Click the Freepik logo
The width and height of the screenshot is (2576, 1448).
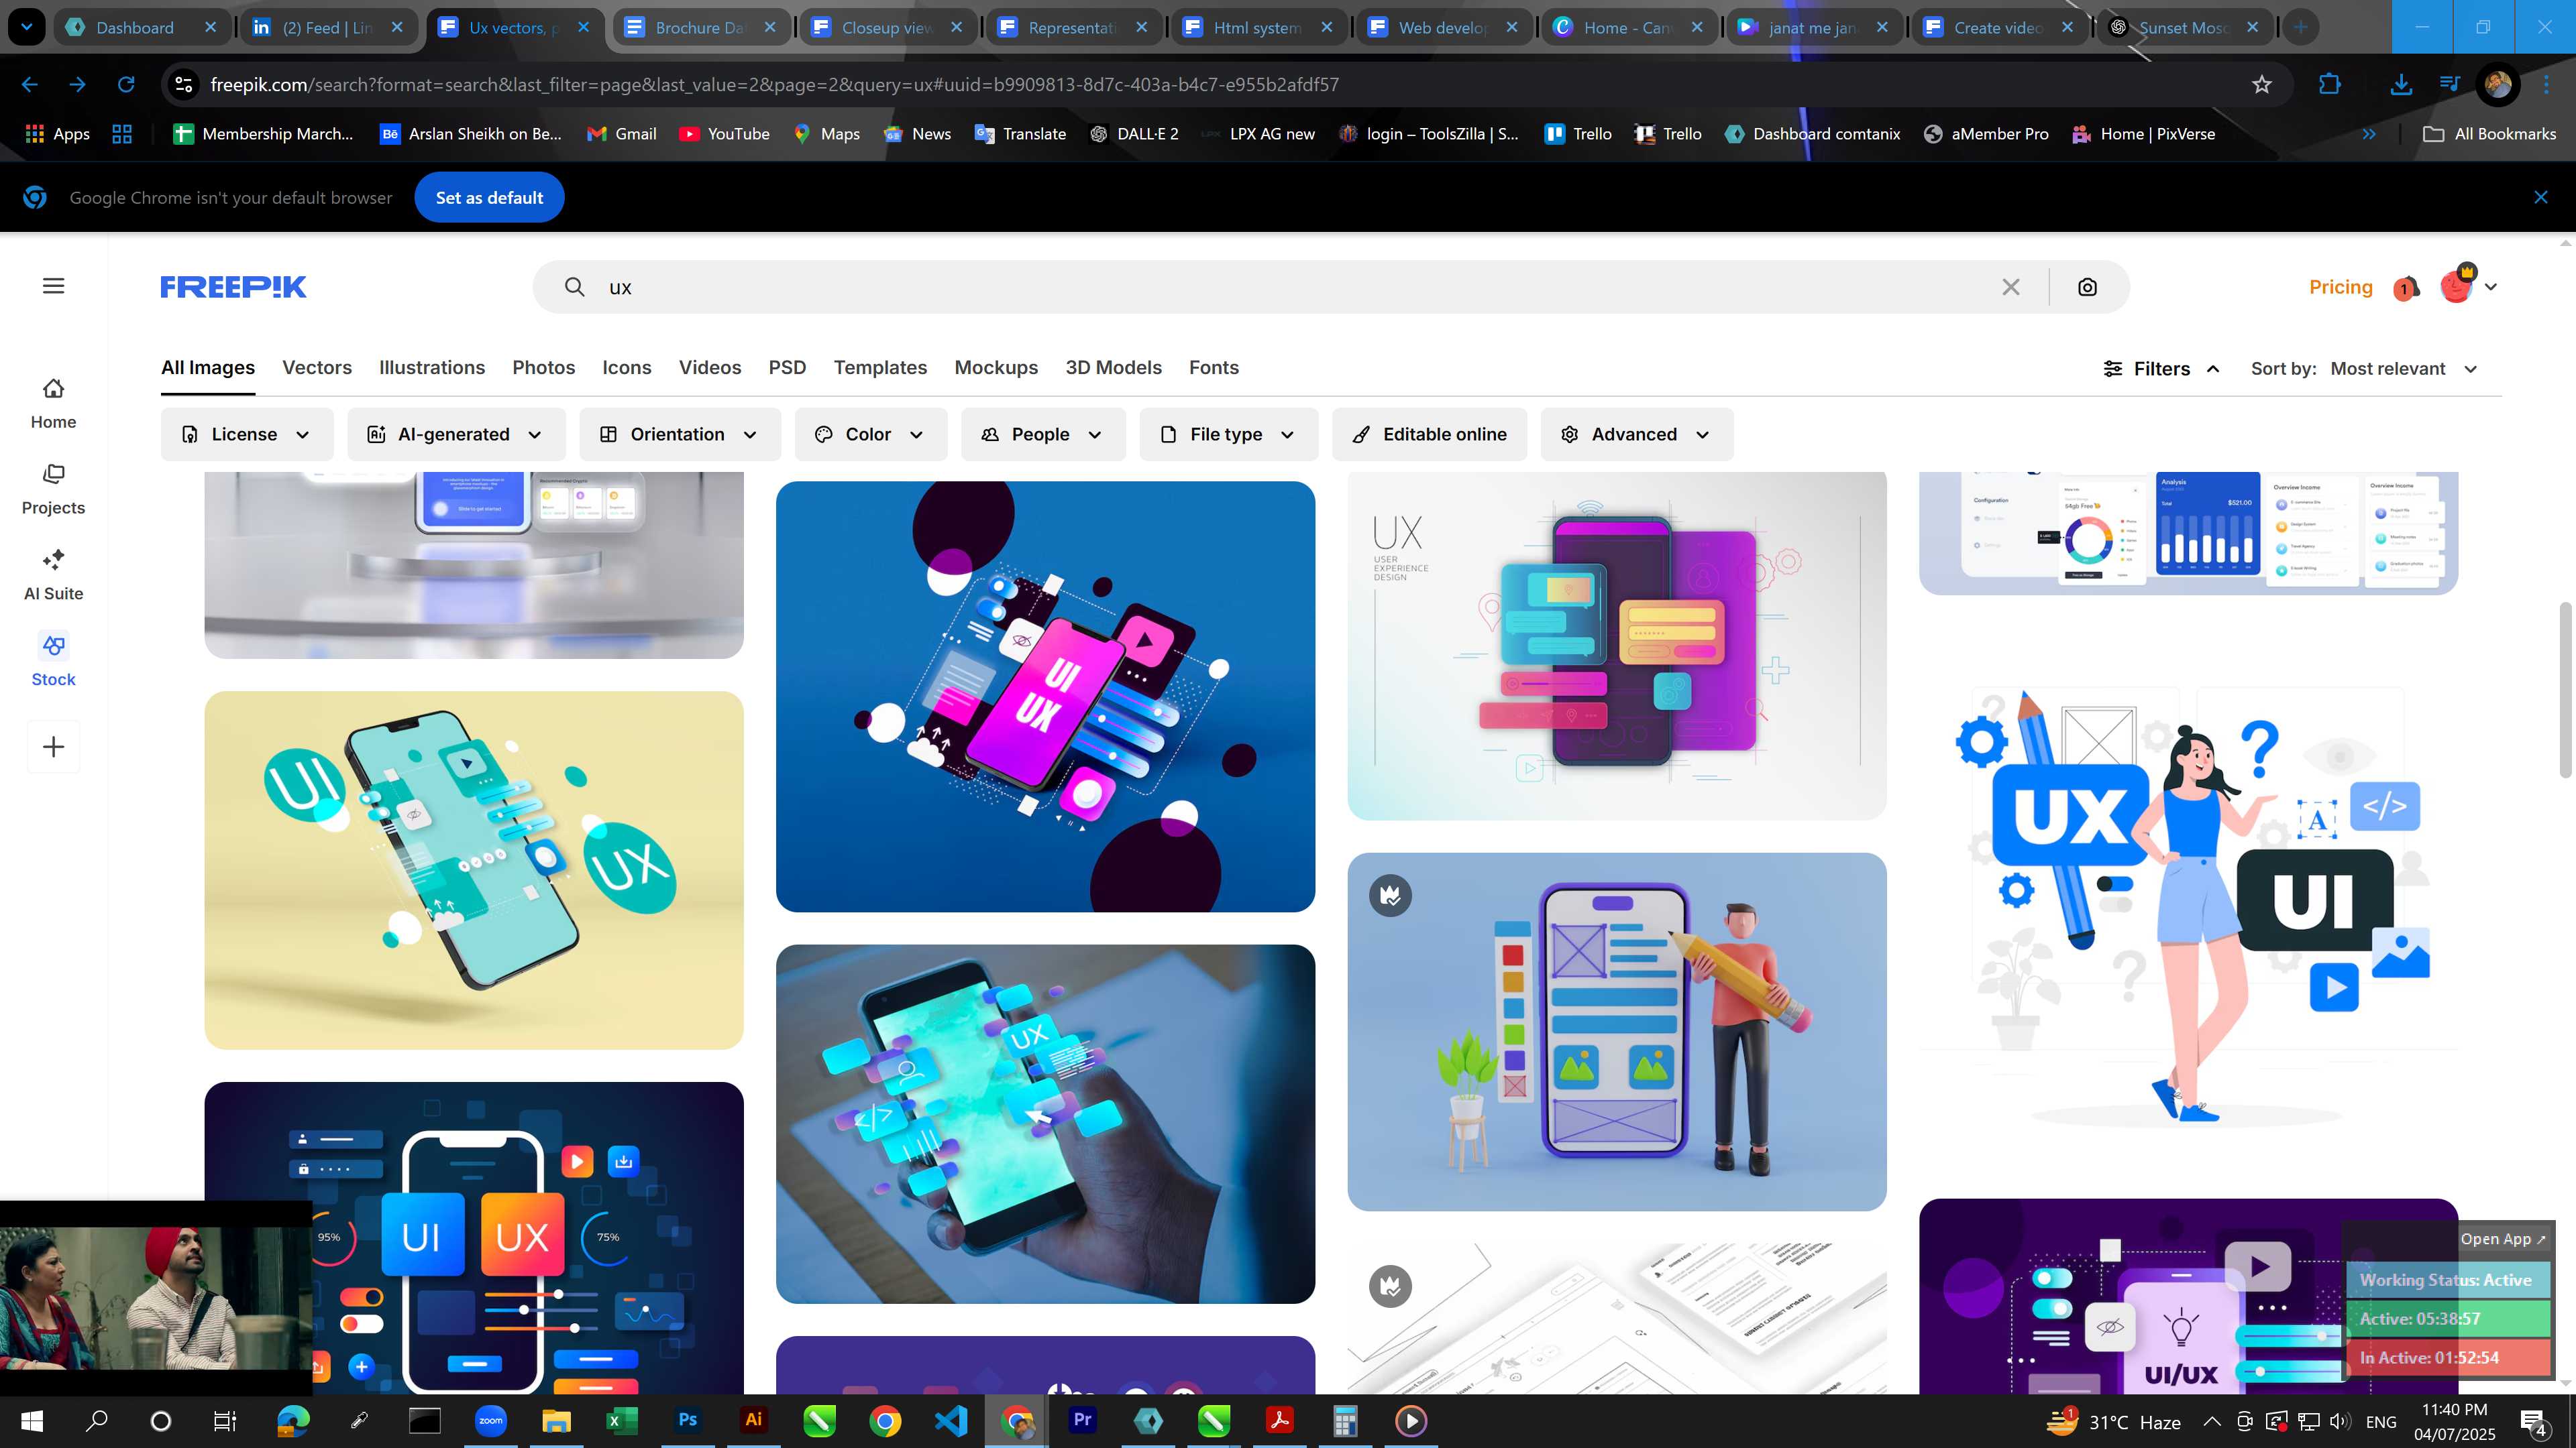click(x=233, y=287)
